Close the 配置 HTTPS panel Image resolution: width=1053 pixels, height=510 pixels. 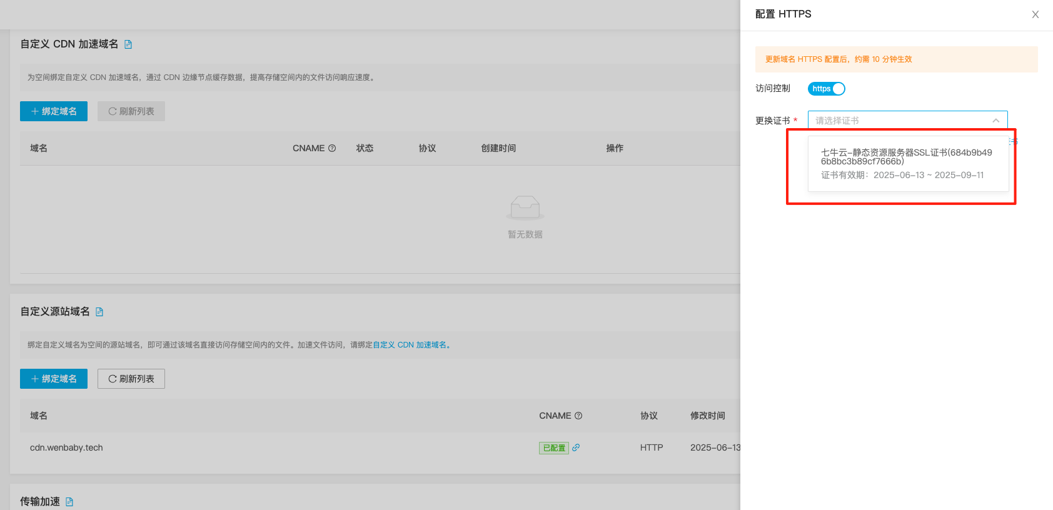click(1035, 14)
